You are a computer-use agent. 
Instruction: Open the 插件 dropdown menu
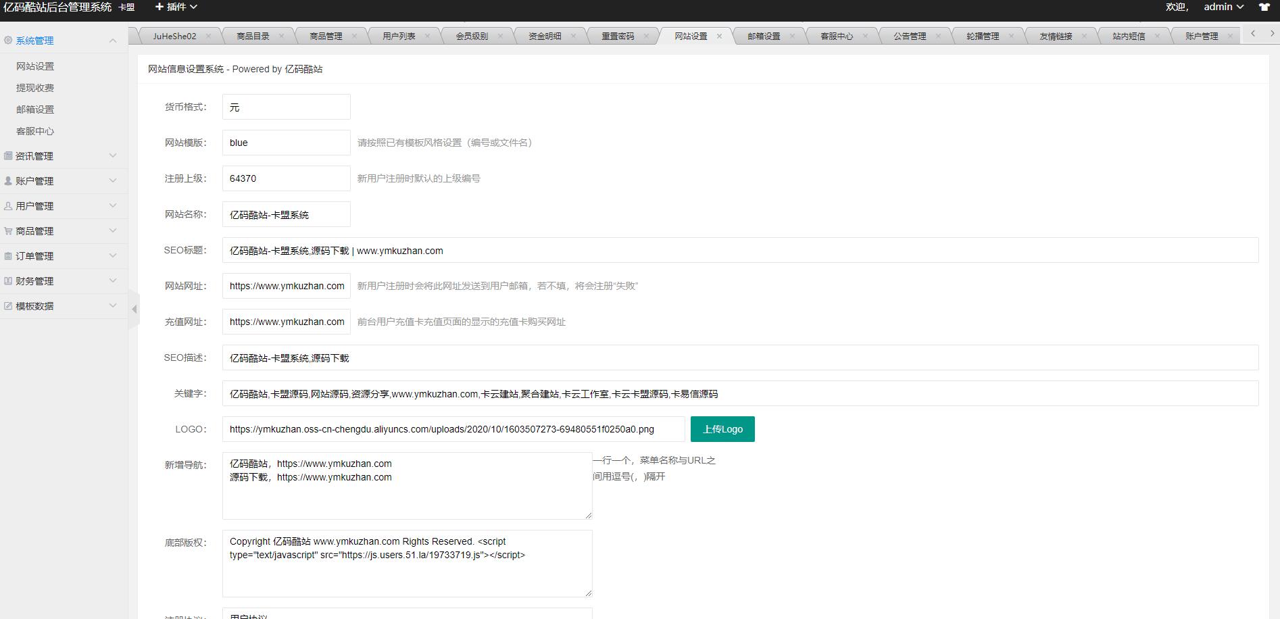coord(176,7)
